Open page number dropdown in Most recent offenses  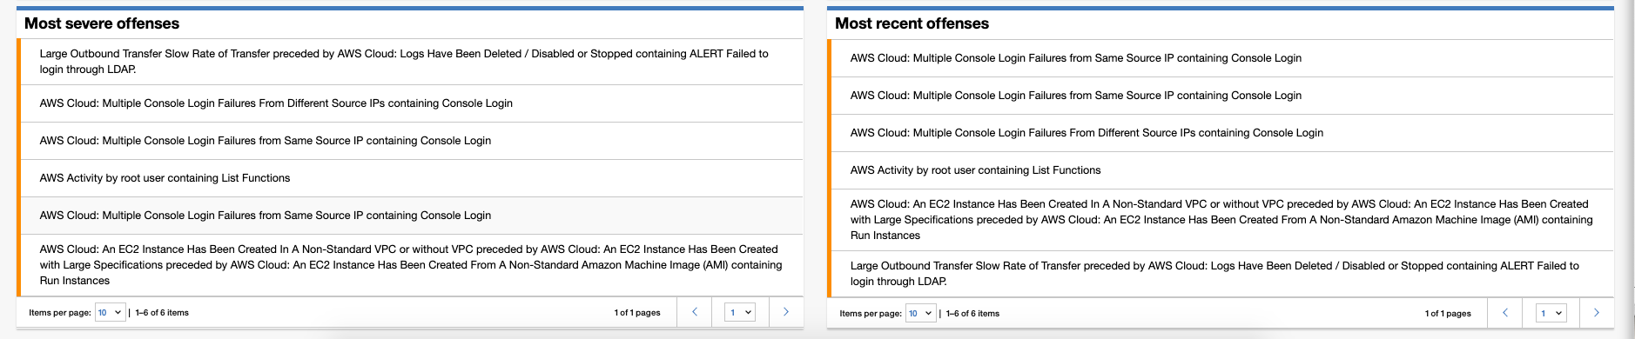1551,313
